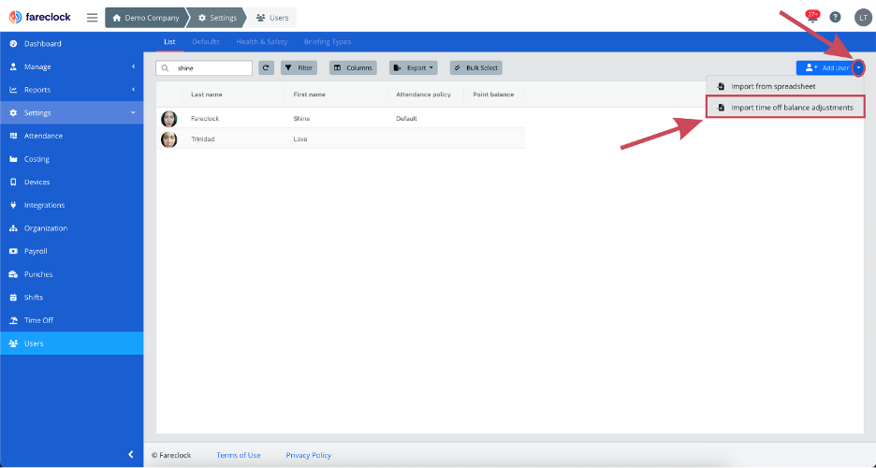The height and width of the screenshot is (468, 876).
Task: Expand the Manage sidebar section
Action: pos(71,66)
